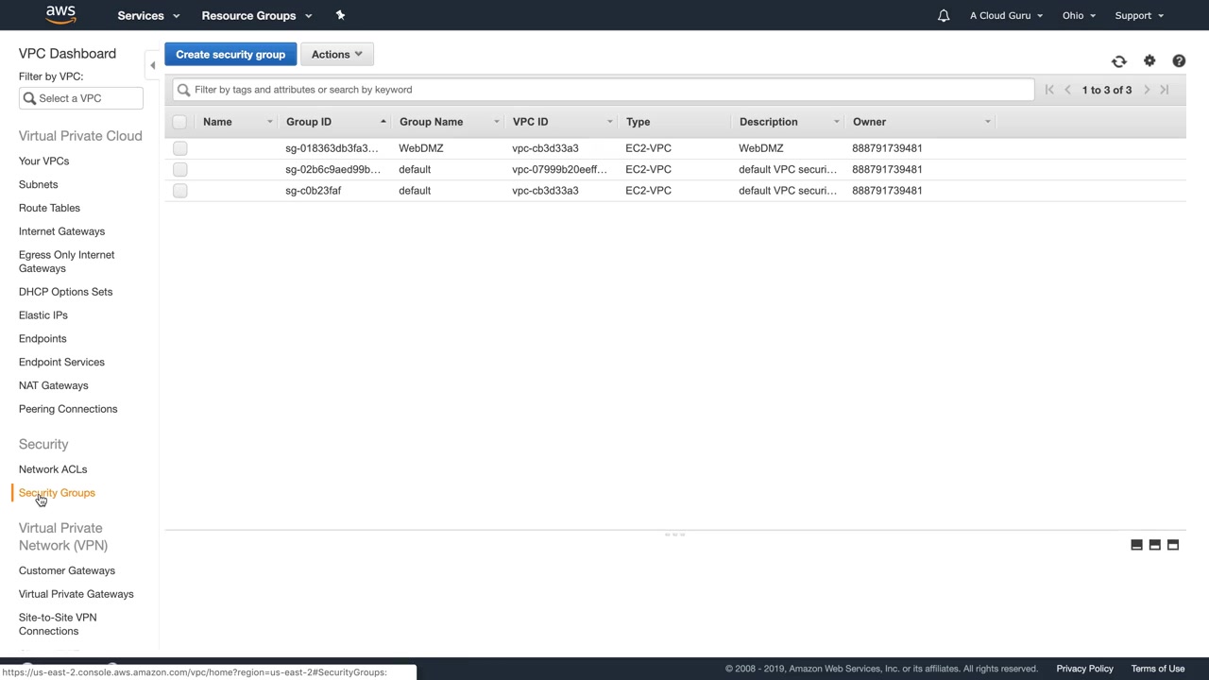The image size is (1209, 680).
Task: Open the Ohio region selector
Action: pyautogui.click(x=1079, y=15)
